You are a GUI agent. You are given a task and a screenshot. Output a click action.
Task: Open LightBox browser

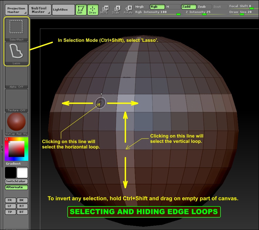click(x=64, y=10)
